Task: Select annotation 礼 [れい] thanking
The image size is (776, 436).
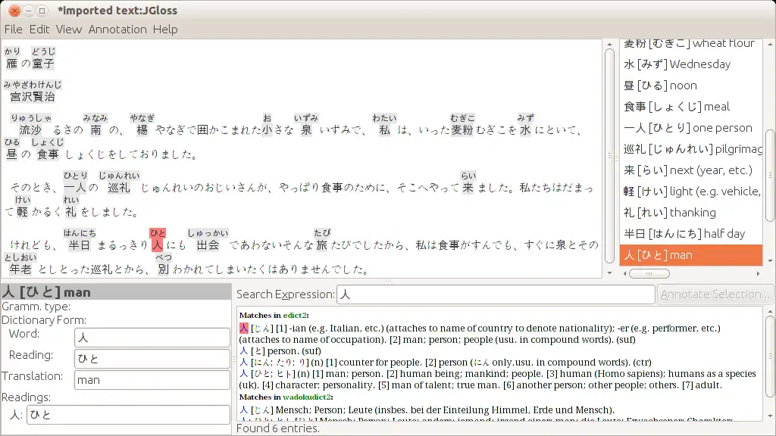Action: pyautogui.click(x=691, y=213)
